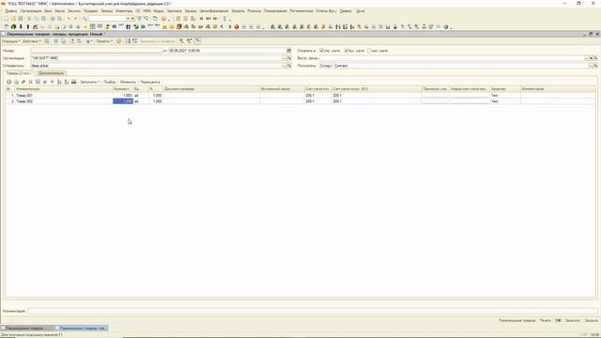Image resolution: width=601 pixels, height=338 pixels.
Task: Open the search combo box dropdown arrow
Action: click(x=128, y=19)
